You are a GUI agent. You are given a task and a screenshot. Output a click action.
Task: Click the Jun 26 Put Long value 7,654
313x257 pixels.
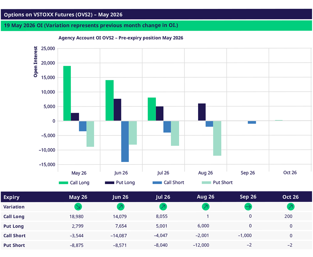pos(121,226)
